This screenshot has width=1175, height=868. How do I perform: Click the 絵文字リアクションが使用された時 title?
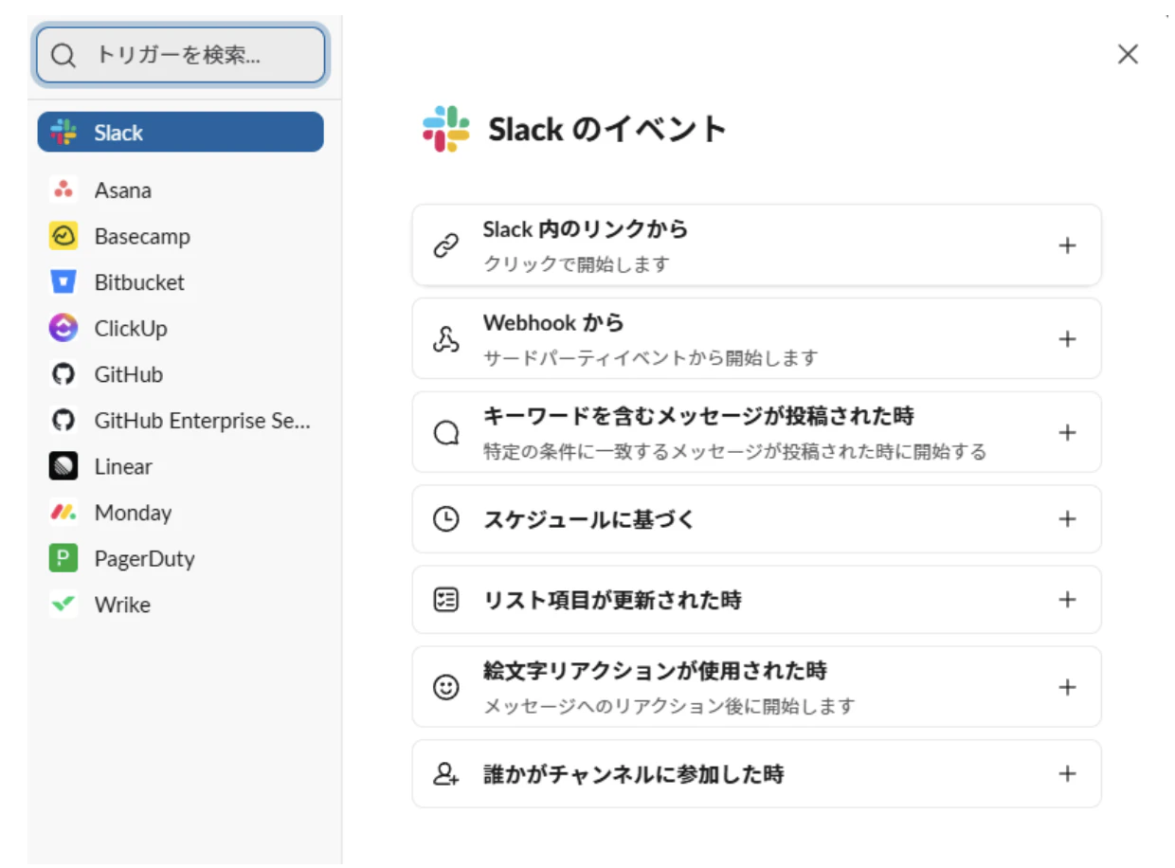[655, 671]
